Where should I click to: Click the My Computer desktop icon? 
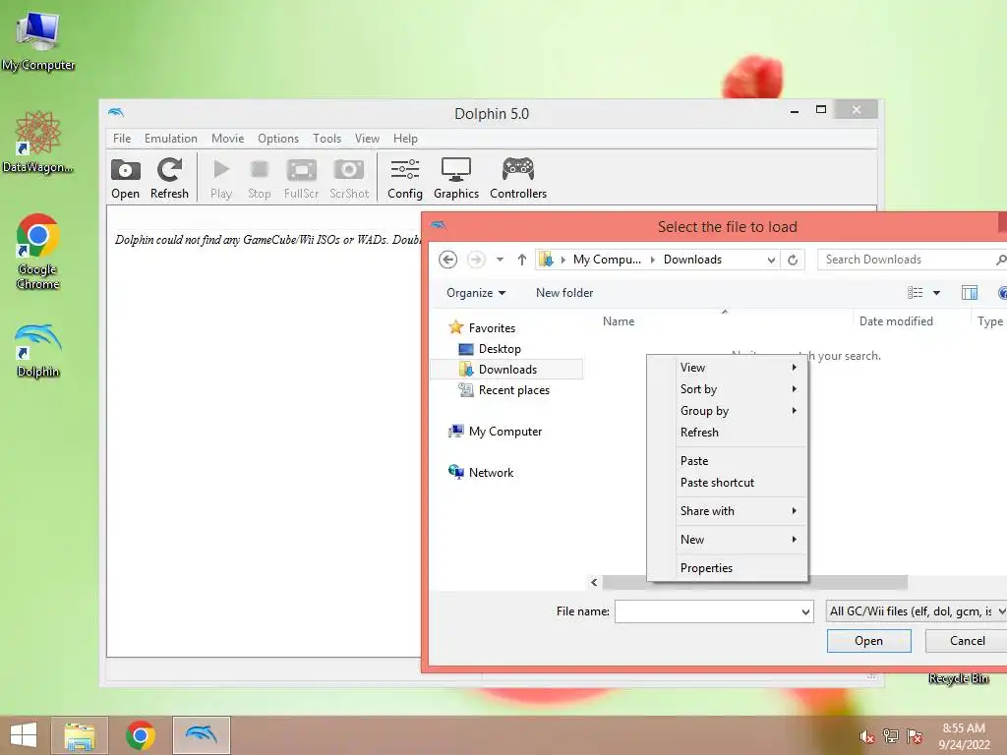coord(38,40)
